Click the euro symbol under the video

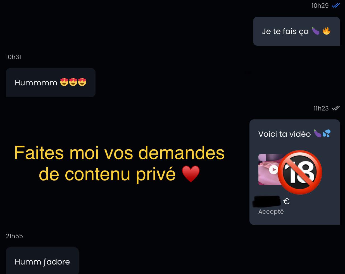tap(287, 201)
